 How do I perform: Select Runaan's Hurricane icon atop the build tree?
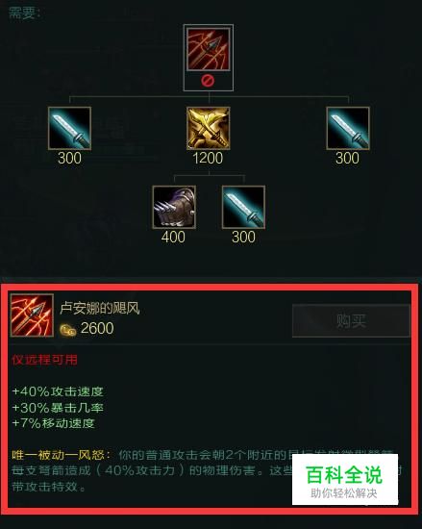209,49
